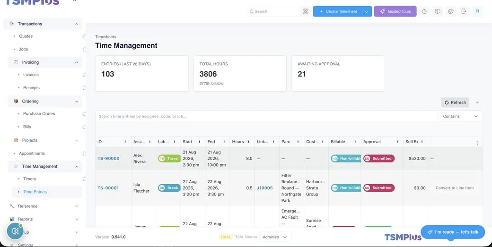Pin Purchase Orders to favorites
This screenshot has height=247, width=492.
pyautogui.click(x=84, y=114)
